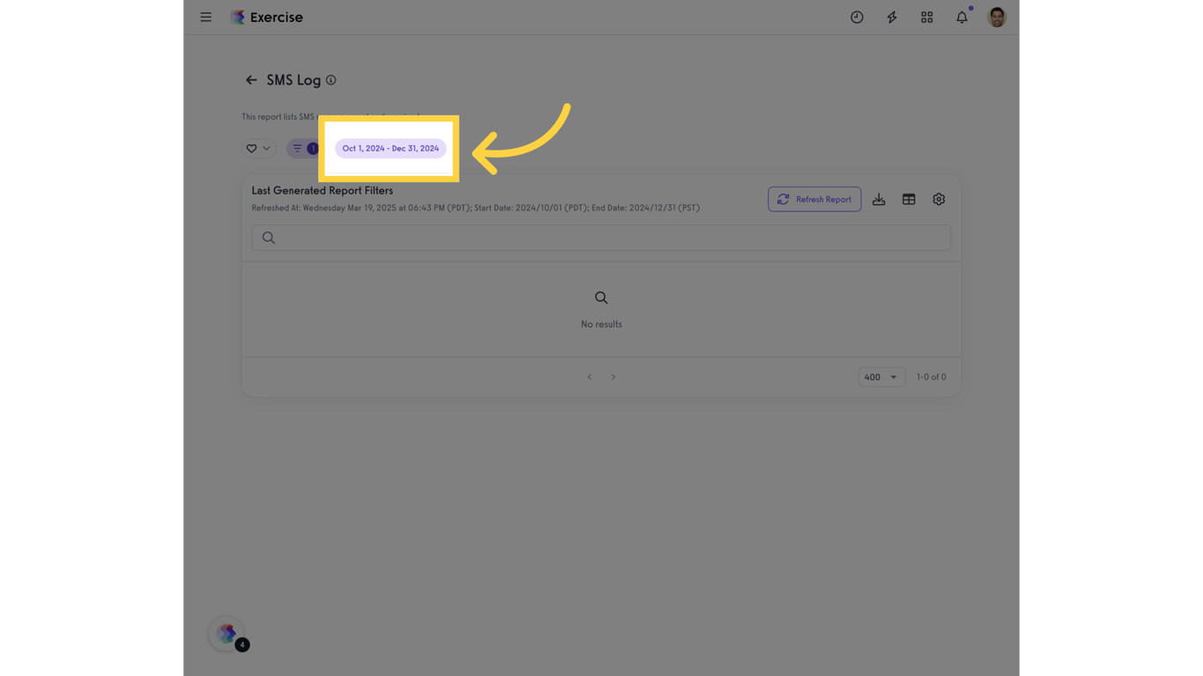The image size is (1203, 676).
Task: Go back using the arrow beside SMS Log
Action: tap(251, 80)
